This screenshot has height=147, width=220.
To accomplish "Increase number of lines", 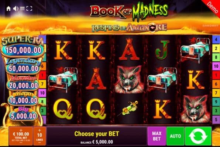I will tap(39, 130).
